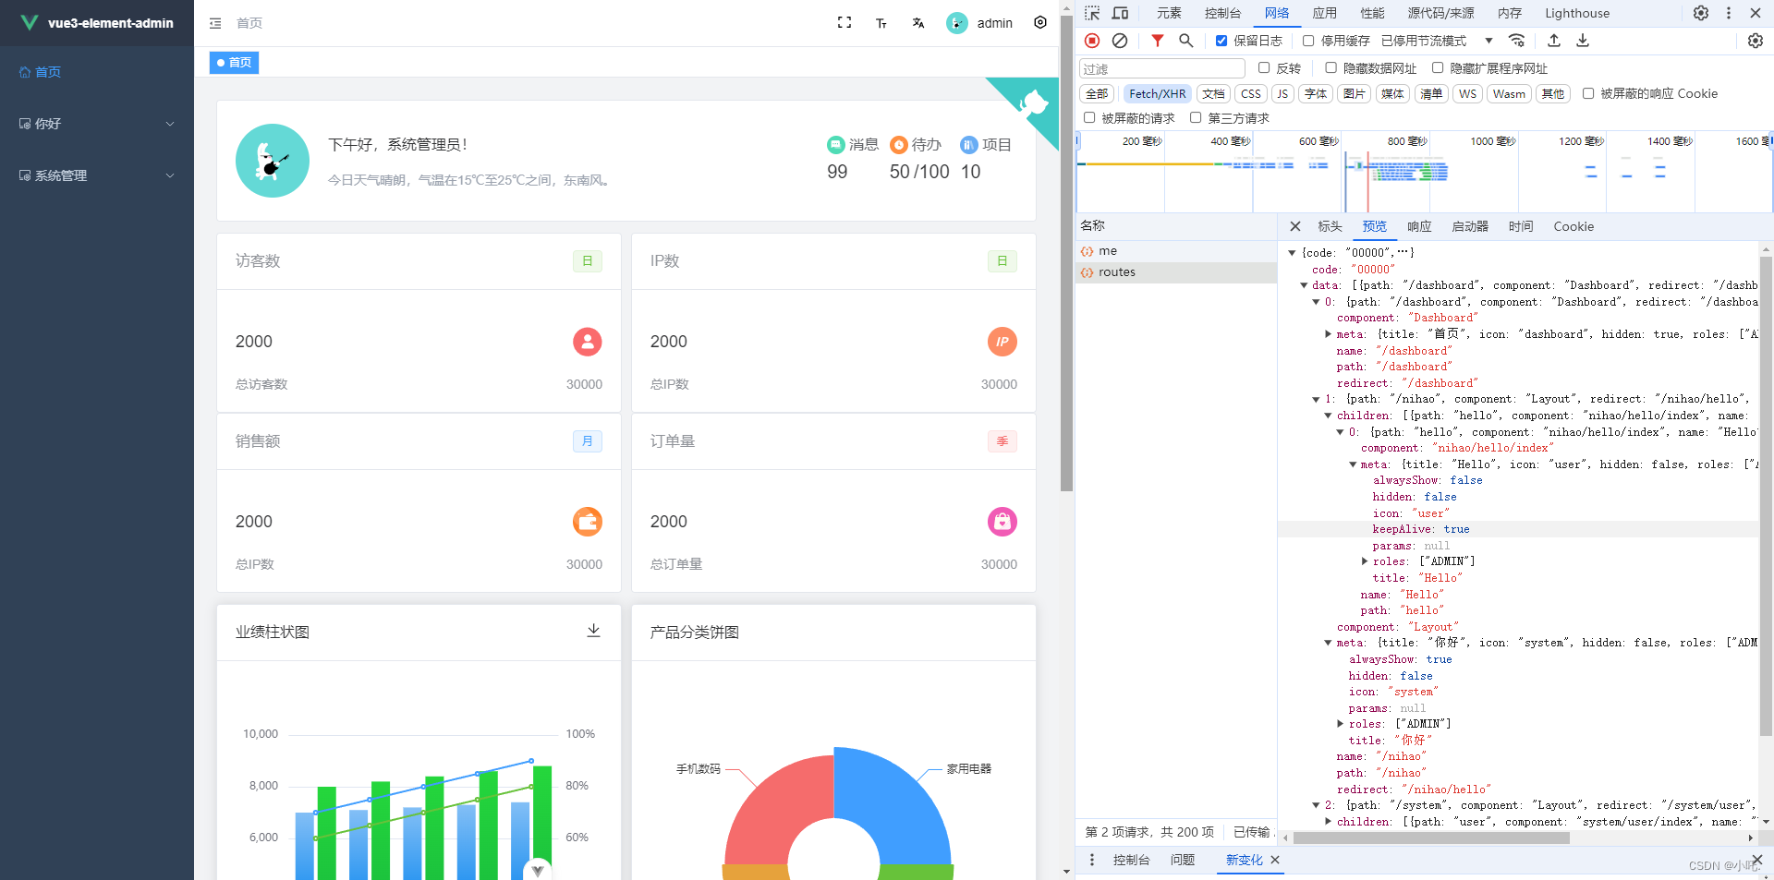Filter requests by Fetch/XHR

point(1157,93)
